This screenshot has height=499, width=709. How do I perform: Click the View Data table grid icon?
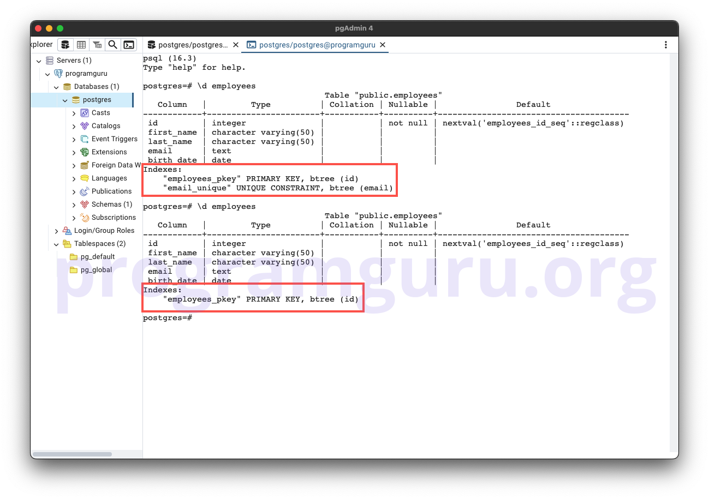tap(81, 45)
